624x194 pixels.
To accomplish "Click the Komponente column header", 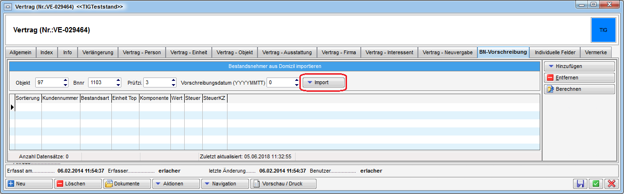I will tap(155, 98).
